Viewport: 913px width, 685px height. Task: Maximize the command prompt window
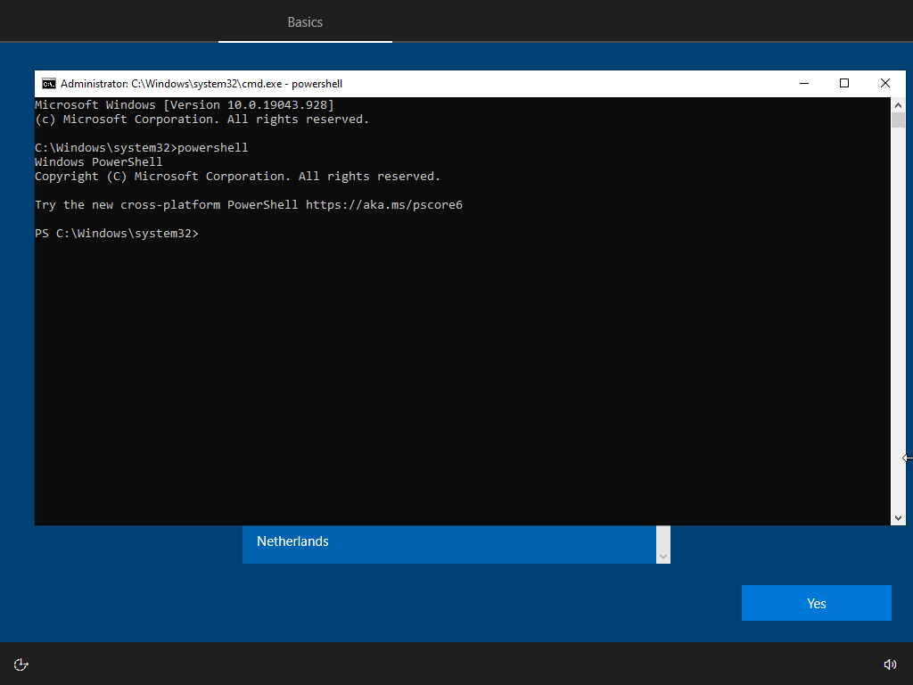844,83
